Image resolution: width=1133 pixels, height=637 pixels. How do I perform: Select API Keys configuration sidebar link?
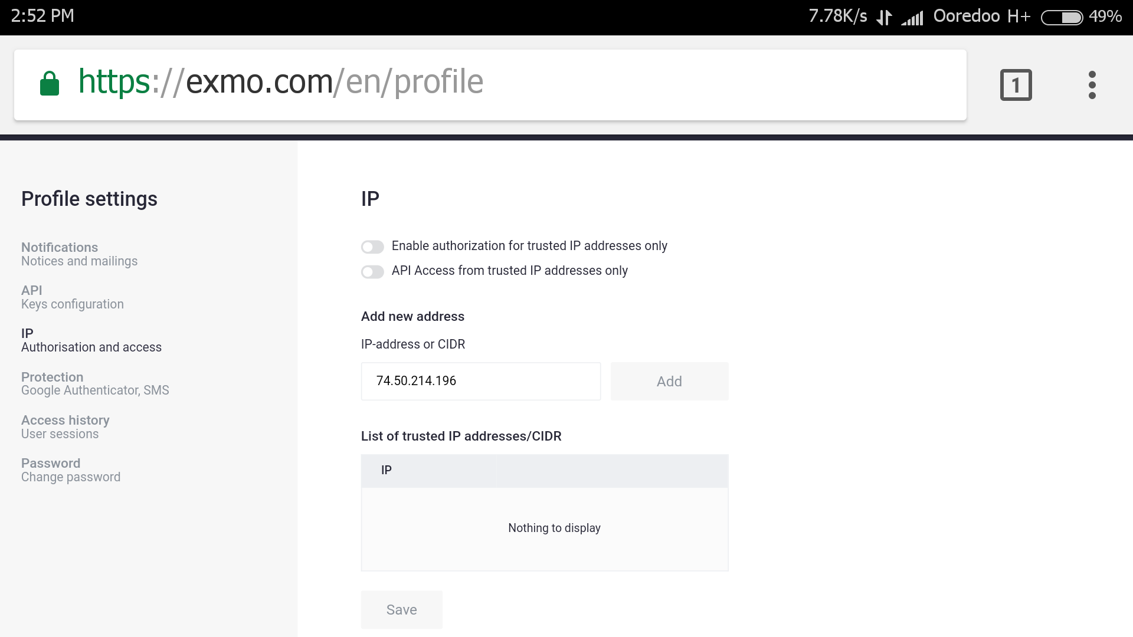(x=73, y=296)
